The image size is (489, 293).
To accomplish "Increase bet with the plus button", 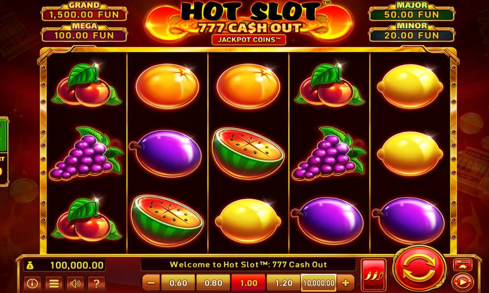I will 346,283.
